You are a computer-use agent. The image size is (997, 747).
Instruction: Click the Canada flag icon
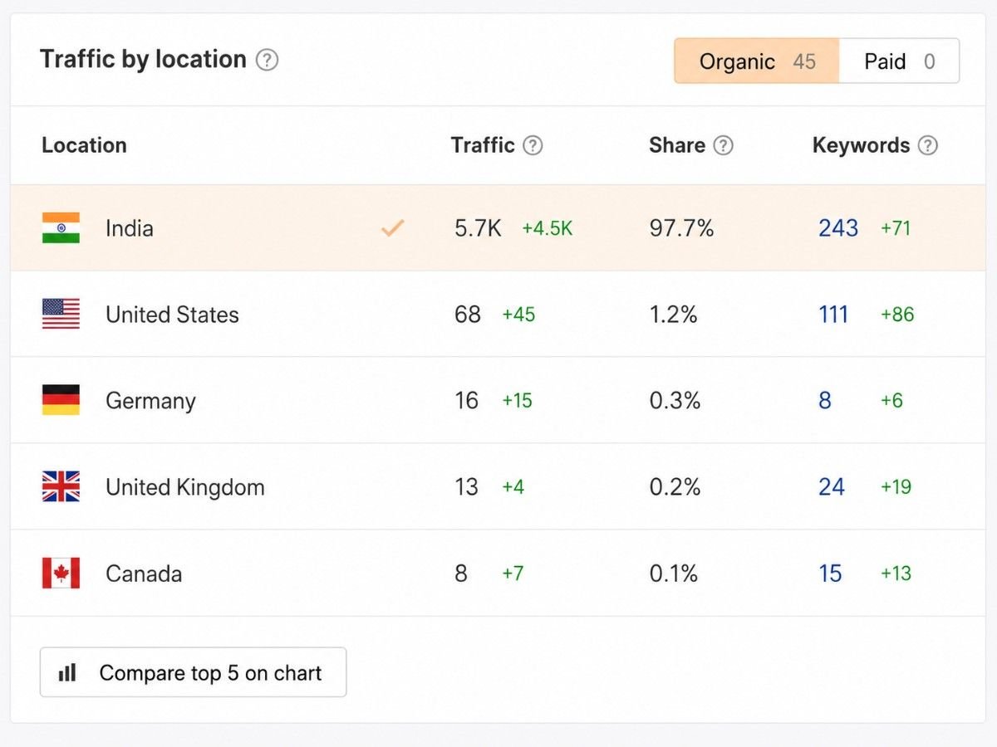pos(61,573)
